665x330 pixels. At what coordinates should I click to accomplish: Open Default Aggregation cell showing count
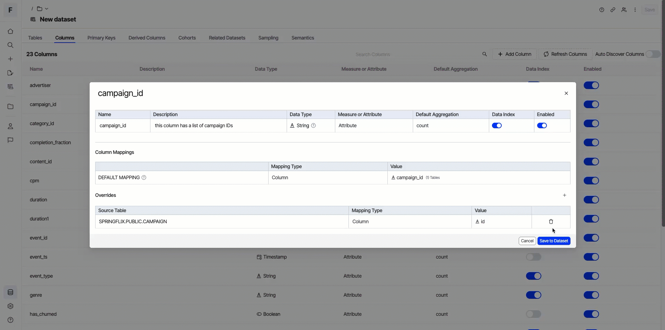(451, 125)
